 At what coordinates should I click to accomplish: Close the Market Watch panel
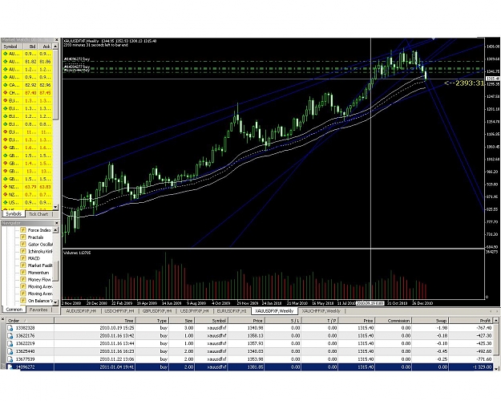point(57,40)
